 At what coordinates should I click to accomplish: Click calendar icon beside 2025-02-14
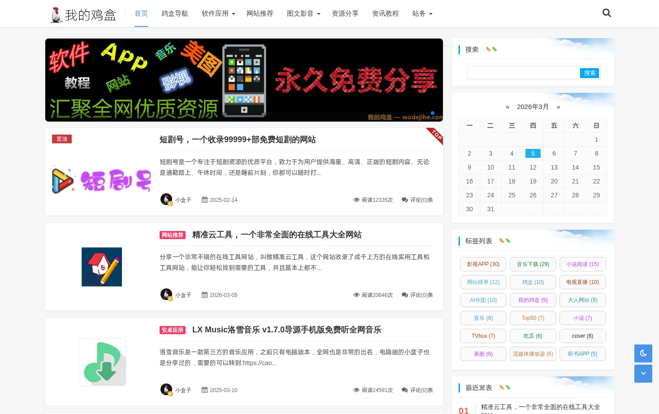204,200
